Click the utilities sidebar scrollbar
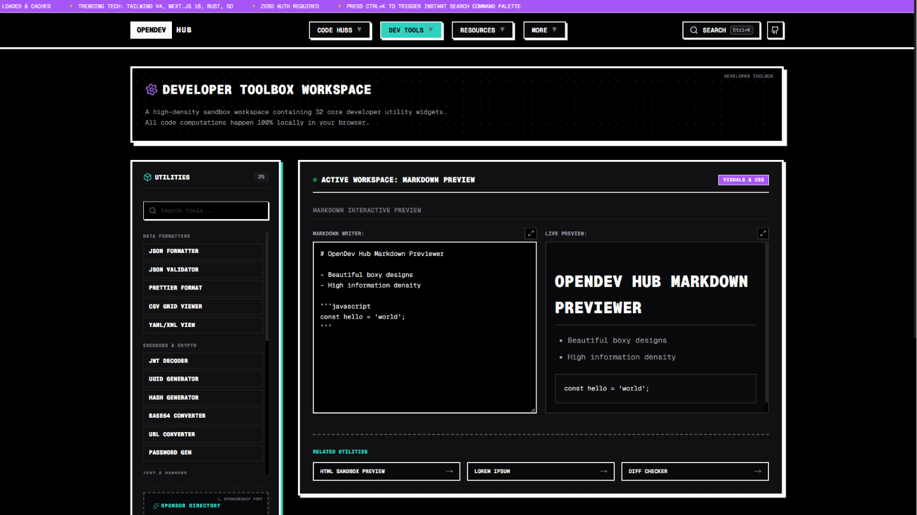The width and height of the screenshot is (917, 515). pos(267,286)
